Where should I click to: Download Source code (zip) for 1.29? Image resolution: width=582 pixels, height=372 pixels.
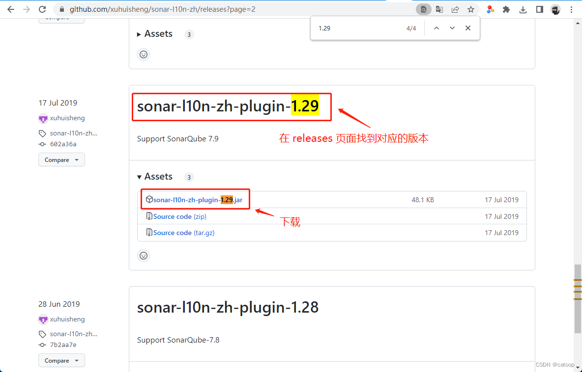click(x=179, y=216)
